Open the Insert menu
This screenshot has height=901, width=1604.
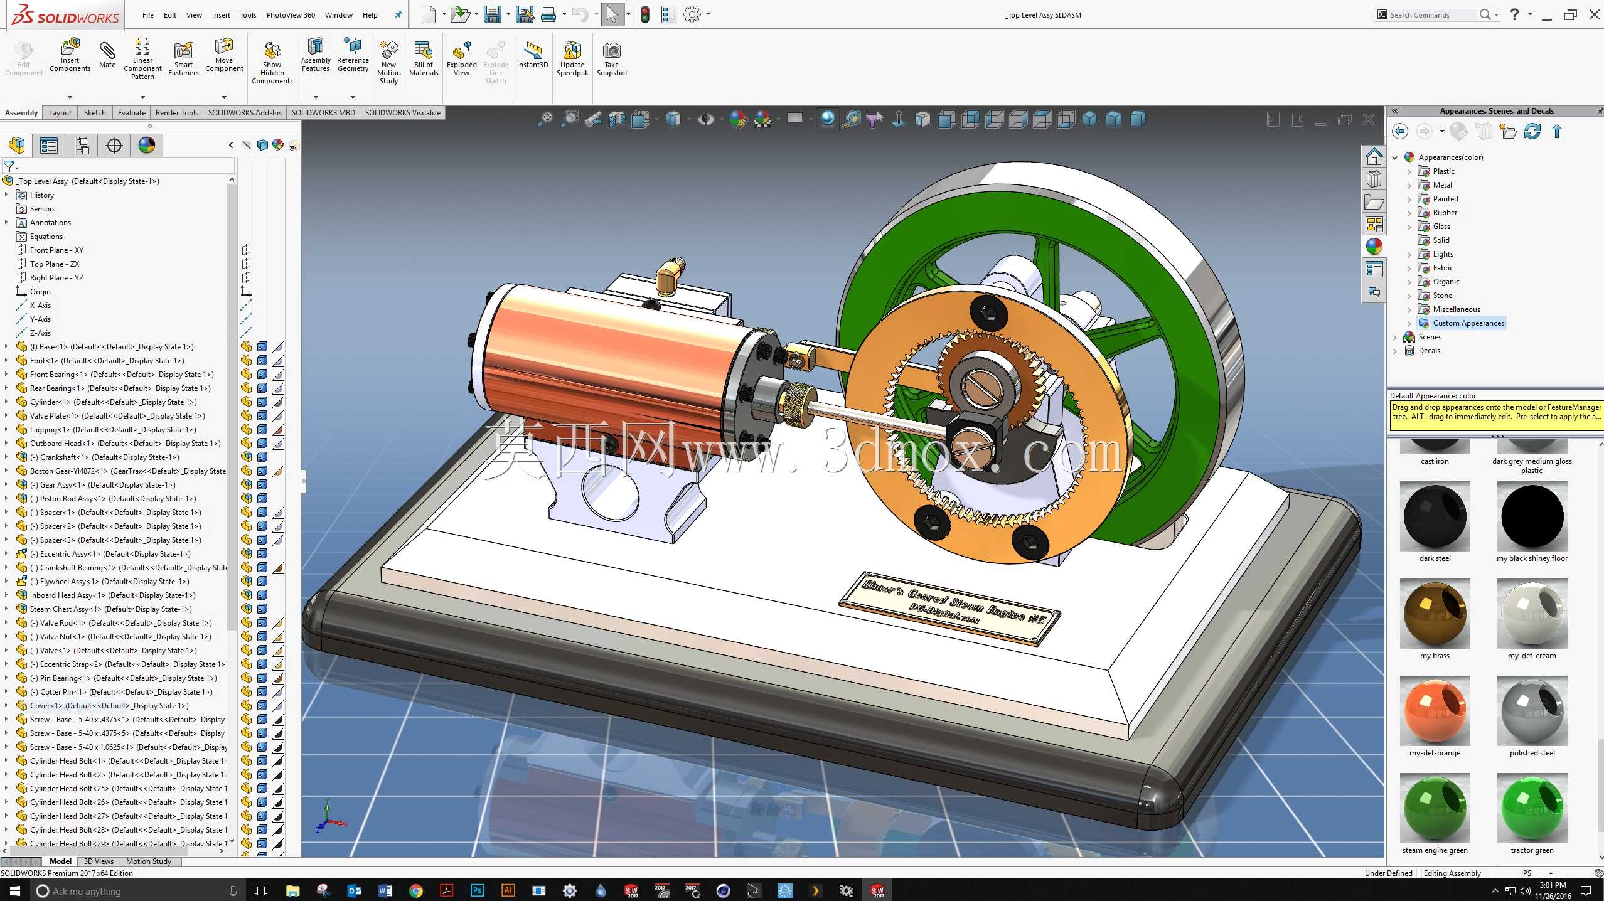[x=221, y=15]
